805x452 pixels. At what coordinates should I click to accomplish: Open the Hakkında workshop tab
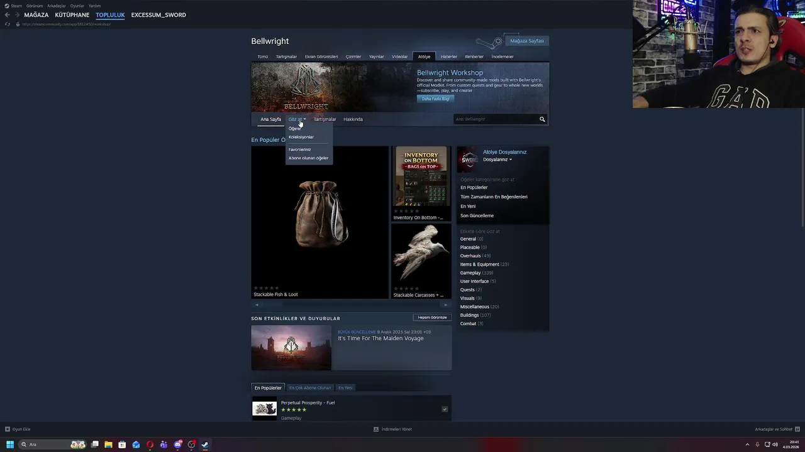pyautogui.click(x=353, y=119)
